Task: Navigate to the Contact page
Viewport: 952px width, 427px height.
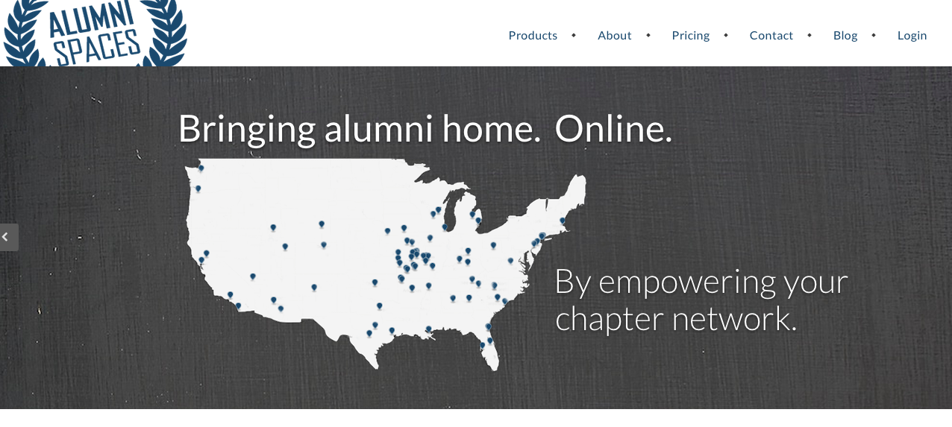Action: coord(771,35)
